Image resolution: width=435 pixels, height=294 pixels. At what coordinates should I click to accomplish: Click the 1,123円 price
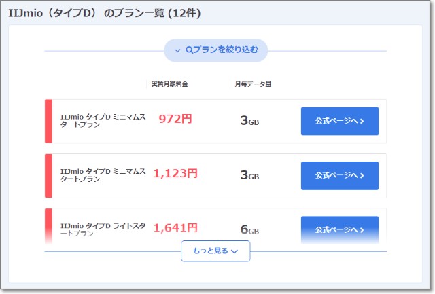pos(175,174)
